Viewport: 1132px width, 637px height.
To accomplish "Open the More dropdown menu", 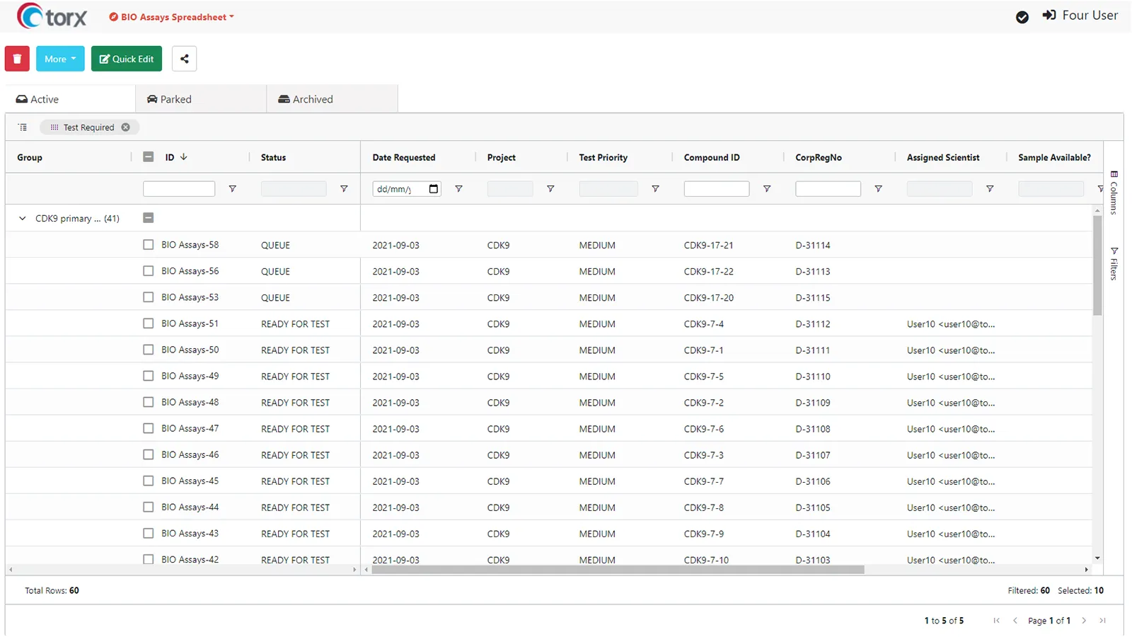I will pos(60,59).
